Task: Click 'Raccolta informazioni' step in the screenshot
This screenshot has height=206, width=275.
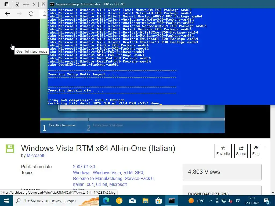Action: 62,125
